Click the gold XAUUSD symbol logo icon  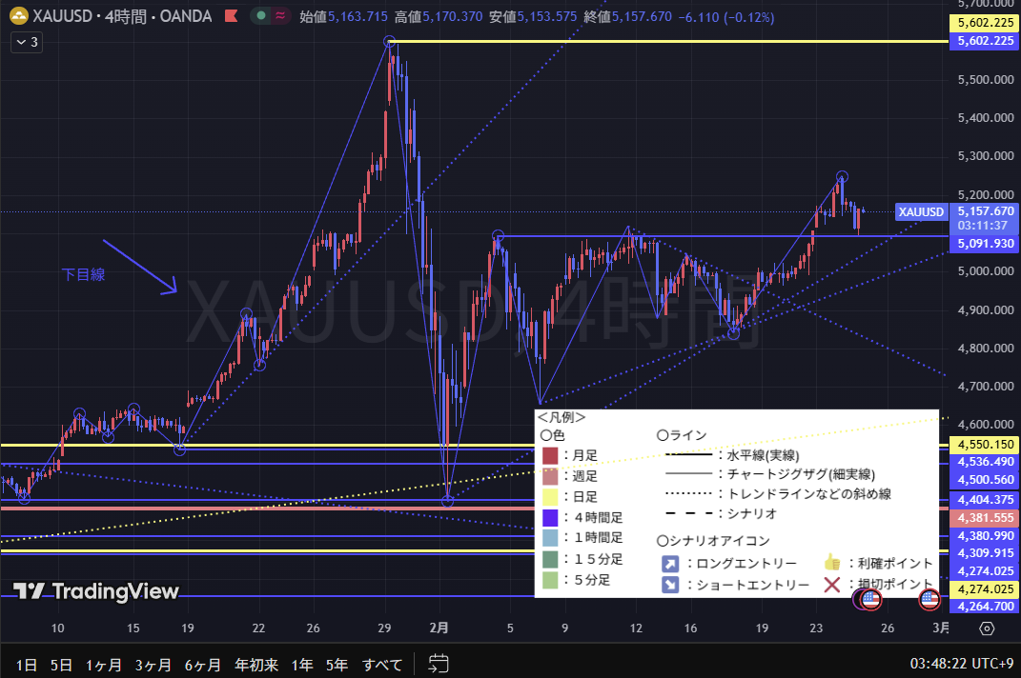(18, 16)
